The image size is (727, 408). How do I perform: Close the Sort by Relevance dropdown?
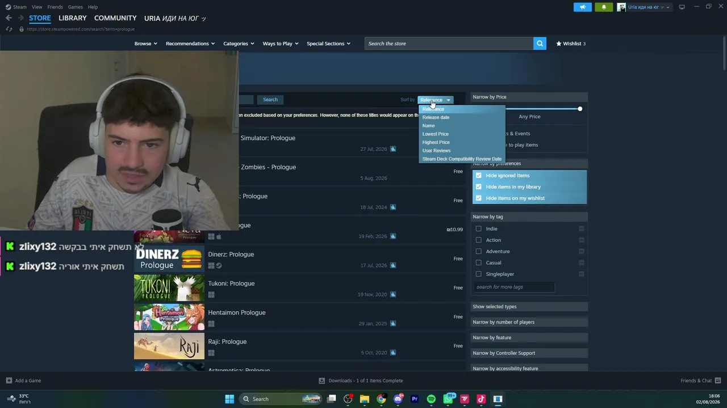436,100
